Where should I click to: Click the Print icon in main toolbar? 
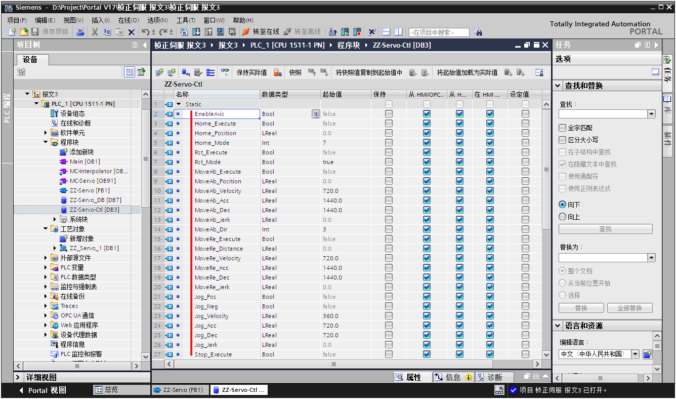coord(80,31)
